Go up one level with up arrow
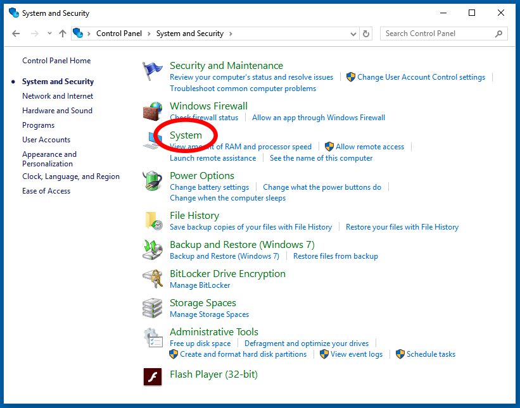 [63, 34]
